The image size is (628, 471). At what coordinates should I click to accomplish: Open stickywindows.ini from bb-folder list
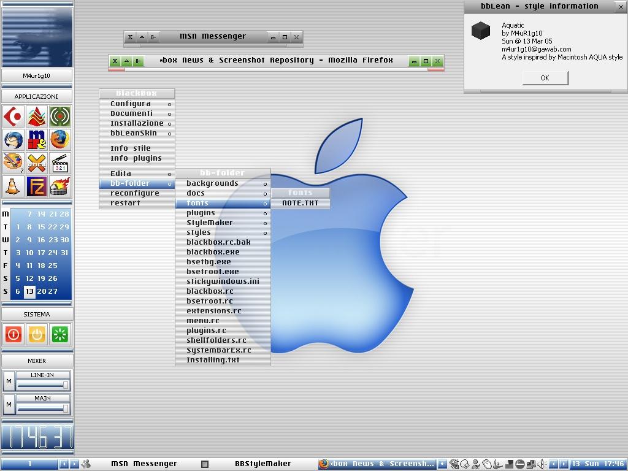point(223,281)
